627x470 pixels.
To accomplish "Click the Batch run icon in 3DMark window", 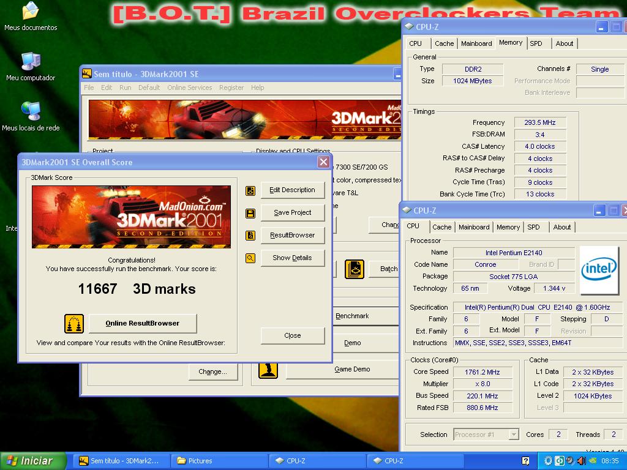I will click(x=355, y=269).
